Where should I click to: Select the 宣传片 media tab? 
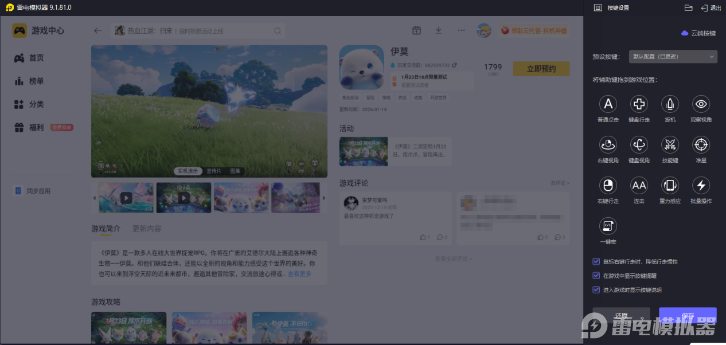point(214,171)
